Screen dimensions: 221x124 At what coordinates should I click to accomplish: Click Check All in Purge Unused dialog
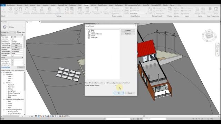pyautogui.click(x=128, y=30)
